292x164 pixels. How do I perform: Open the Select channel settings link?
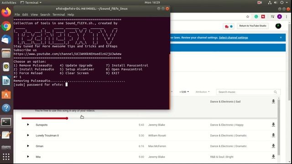(233, 37)
